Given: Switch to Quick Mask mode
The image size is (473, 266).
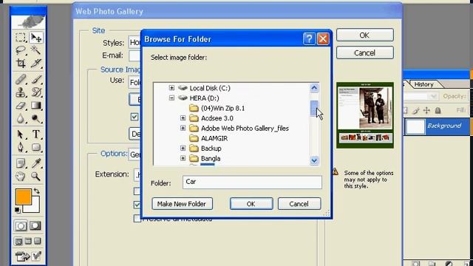Looking at the screenshot, I should click(35, 226).
